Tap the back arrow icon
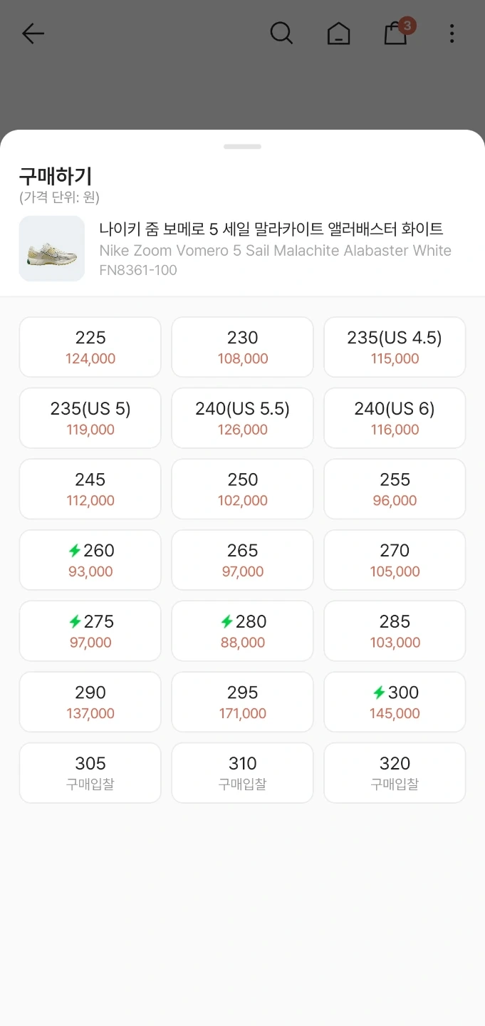 [33, 33]
